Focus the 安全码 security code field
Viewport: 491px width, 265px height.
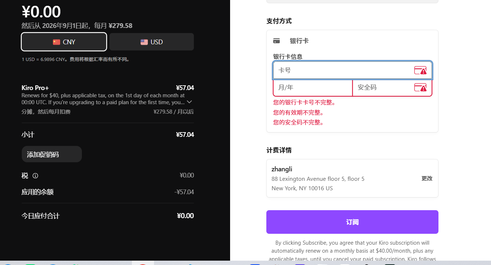point(392,87)
